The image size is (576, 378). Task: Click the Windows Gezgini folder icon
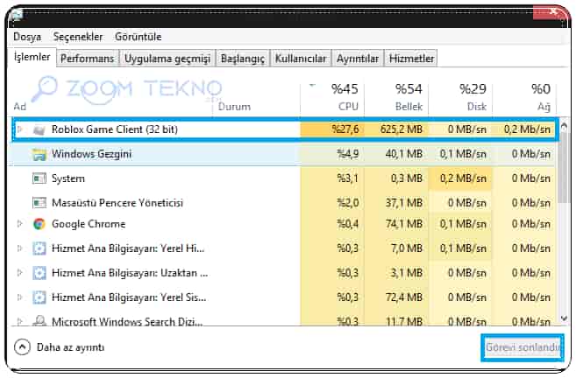(x=39, y=154)
